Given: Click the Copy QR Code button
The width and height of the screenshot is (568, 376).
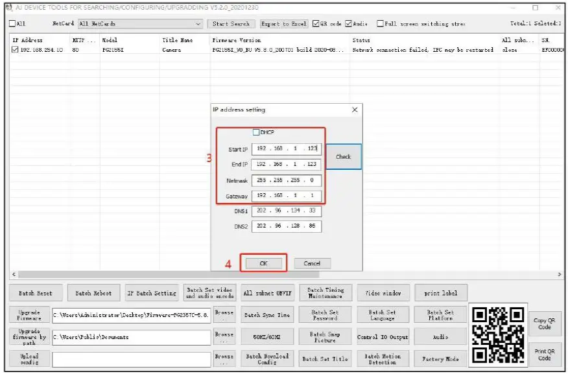Looking at the screenshot, I should (545, 323).
